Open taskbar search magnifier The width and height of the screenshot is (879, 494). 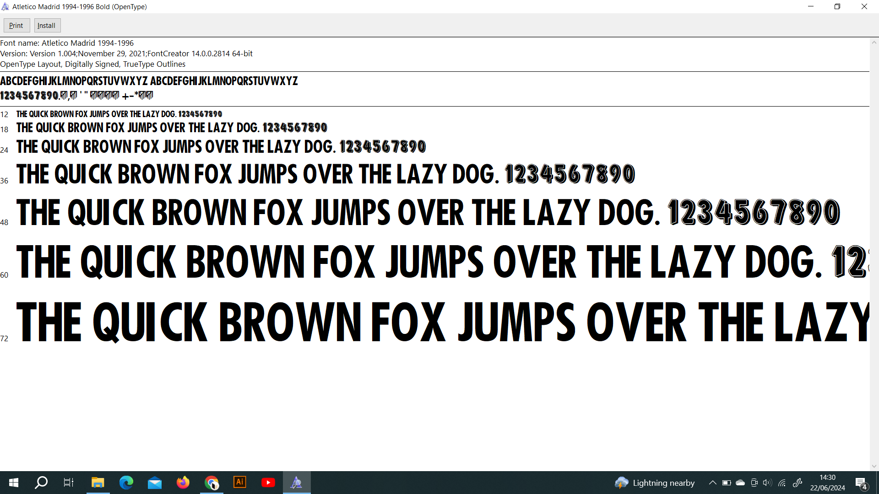pos(41,483)
